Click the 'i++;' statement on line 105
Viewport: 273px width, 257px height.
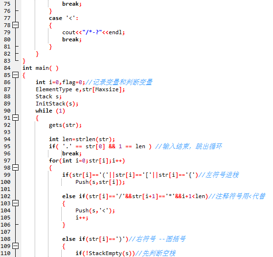pos(82,218)
